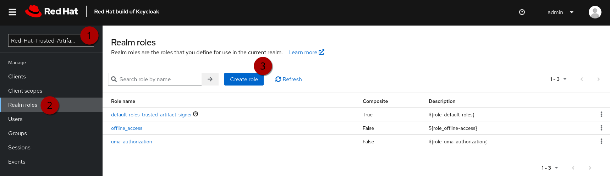
Task: Show help for default-roles-trusted-artifact-signer
Action: coord(196,114)
